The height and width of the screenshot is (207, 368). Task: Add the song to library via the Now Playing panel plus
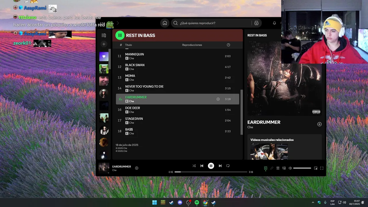[319, 124]
